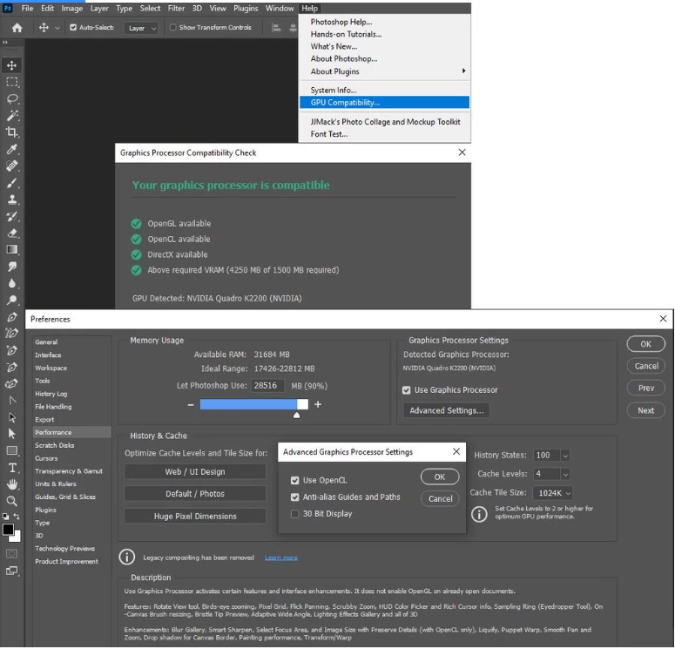675x649 pixels.
Task: Open the Window menu
Action: (x=280, y=8)
